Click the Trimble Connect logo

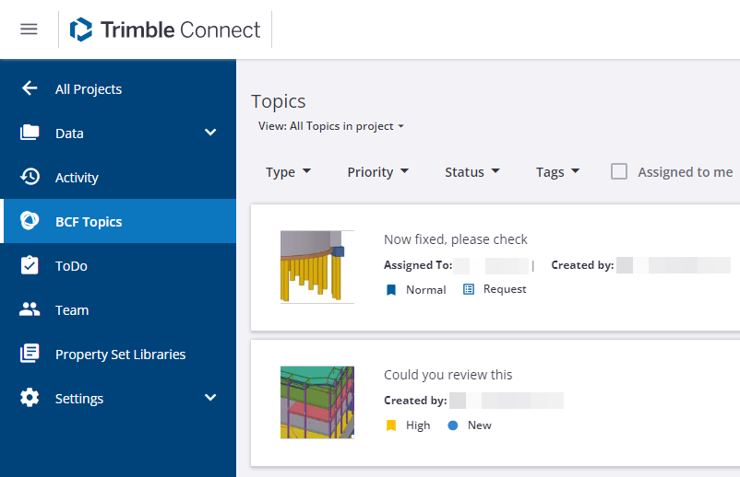tap(165, 29)
